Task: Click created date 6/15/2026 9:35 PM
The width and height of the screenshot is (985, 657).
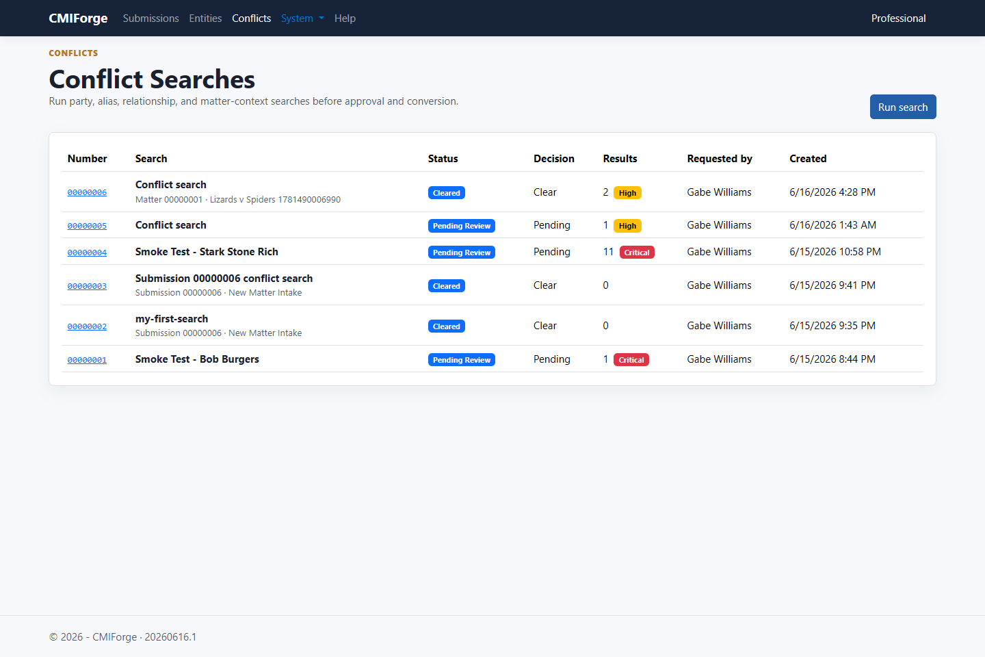Action: coord(832,326)
